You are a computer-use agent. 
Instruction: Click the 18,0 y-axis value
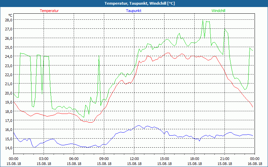(x=9, y=111)
